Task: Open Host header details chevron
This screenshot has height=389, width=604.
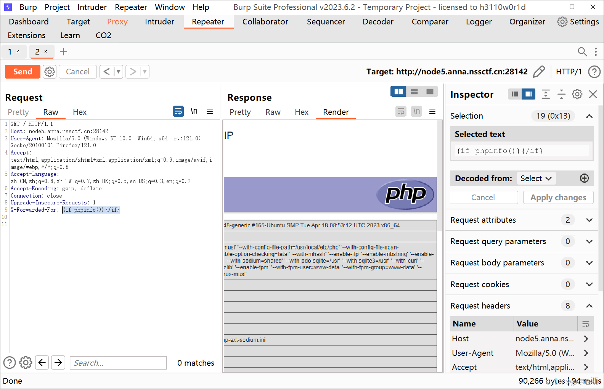Action: [586, 339]
